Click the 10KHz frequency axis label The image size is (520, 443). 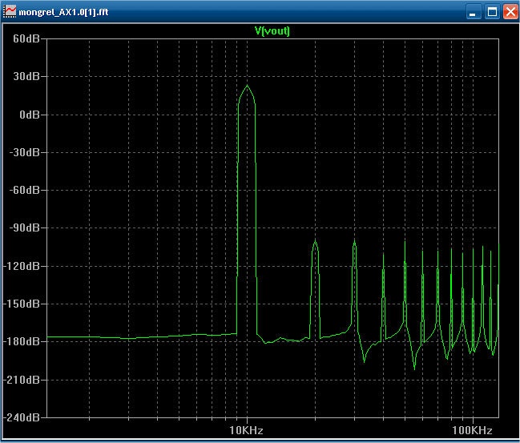coord(247,430)
